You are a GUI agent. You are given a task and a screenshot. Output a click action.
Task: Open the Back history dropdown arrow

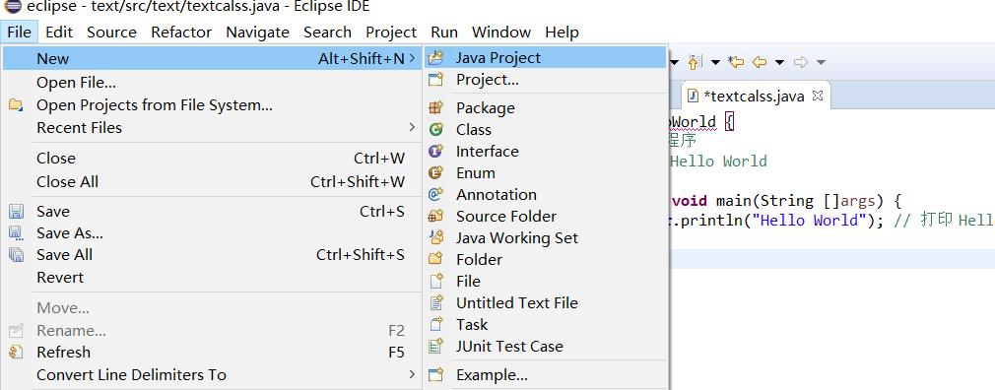780,62
